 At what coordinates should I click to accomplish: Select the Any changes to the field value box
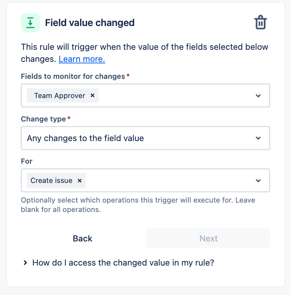[x=145, y=138]
